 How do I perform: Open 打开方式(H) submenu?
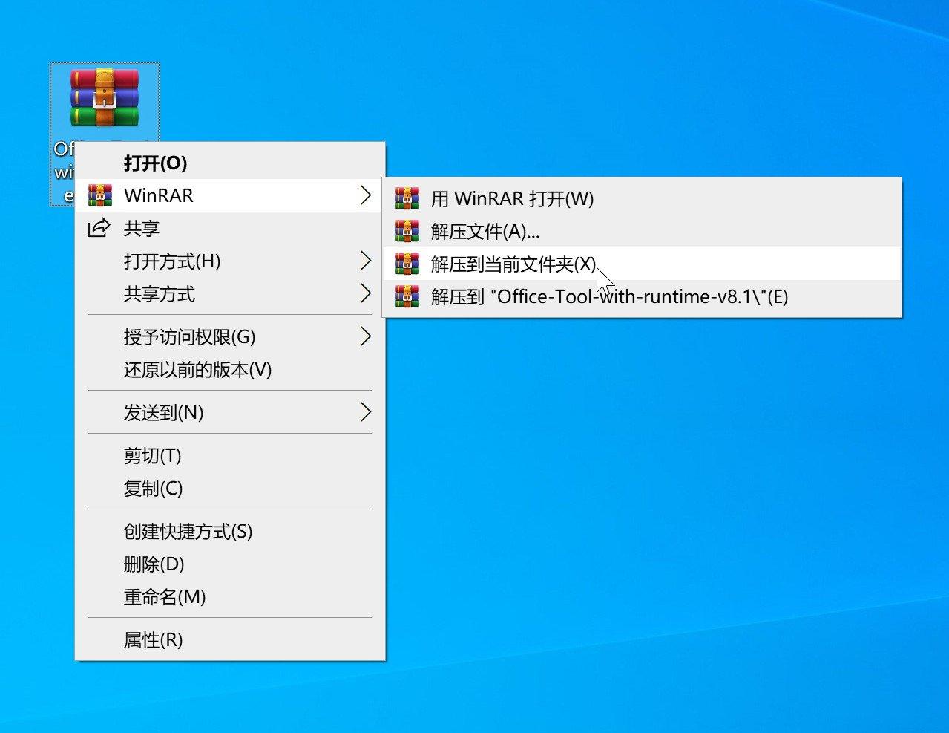tap(230, 261)
